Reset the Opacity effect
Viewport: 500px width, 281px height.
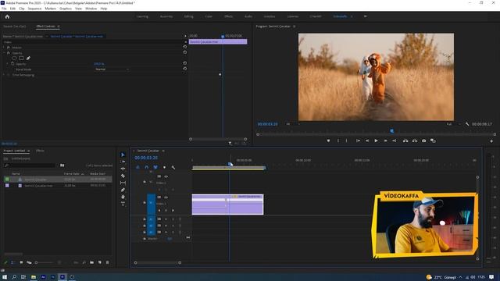[185, 52]
